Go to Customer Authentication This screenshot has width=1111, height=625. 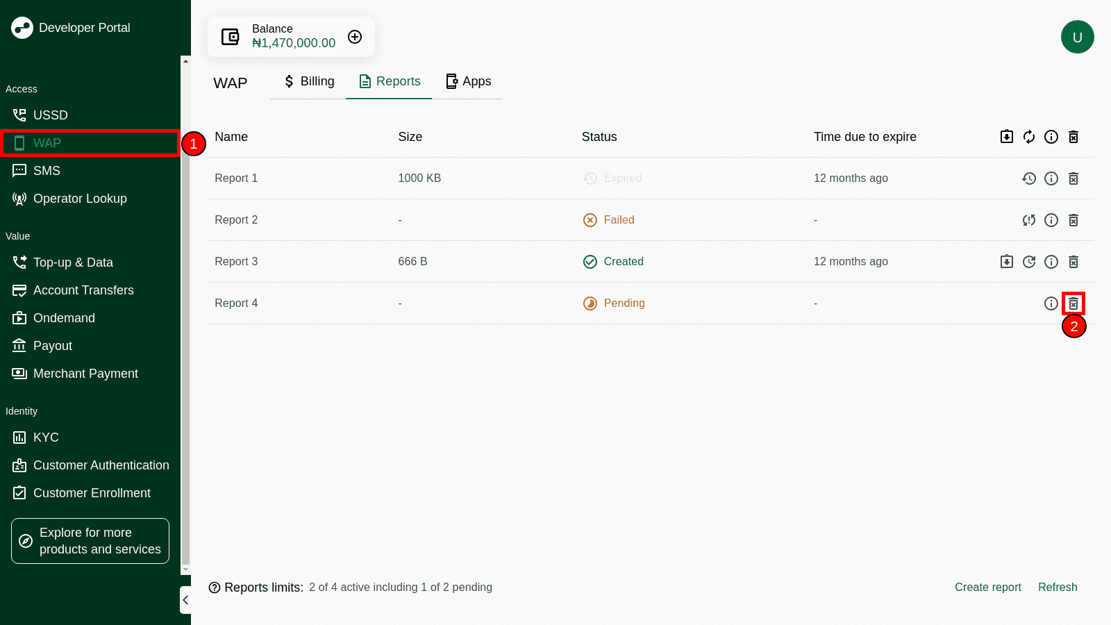[101, 465]
